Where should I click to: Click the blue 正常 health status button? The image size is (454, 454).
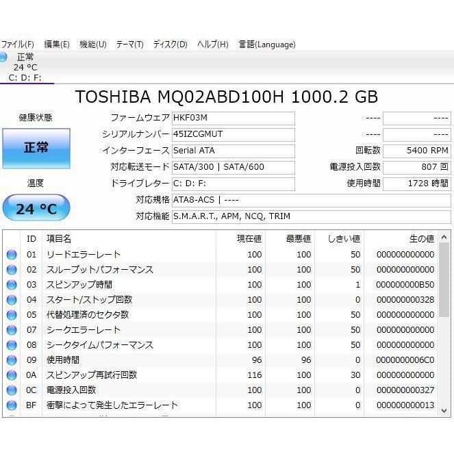36,149
